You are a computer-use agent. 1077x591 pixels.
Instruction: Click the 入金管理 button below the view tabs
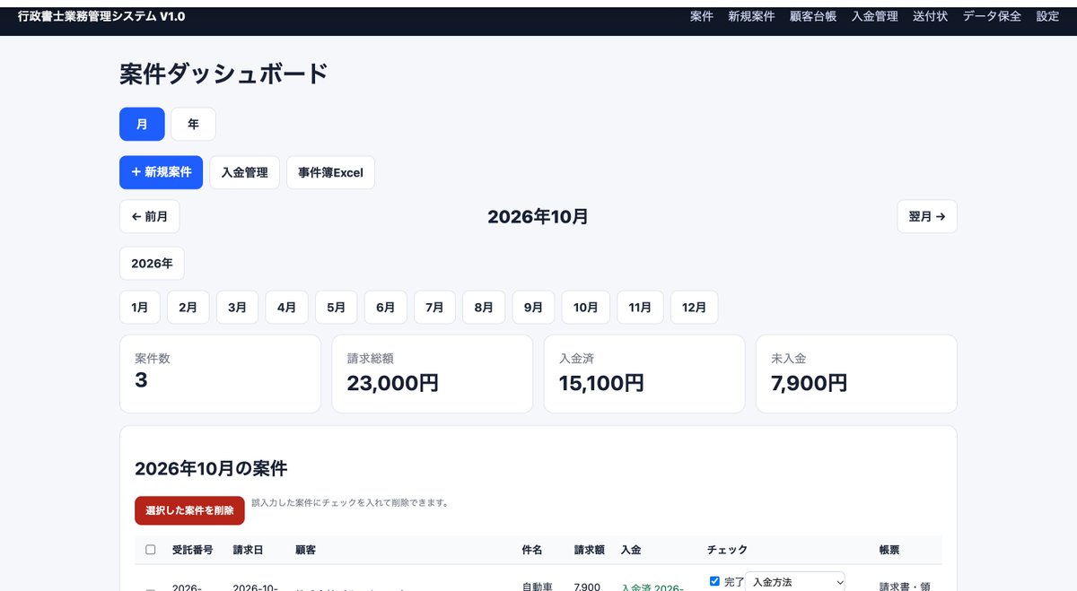[x=245, y=172]
